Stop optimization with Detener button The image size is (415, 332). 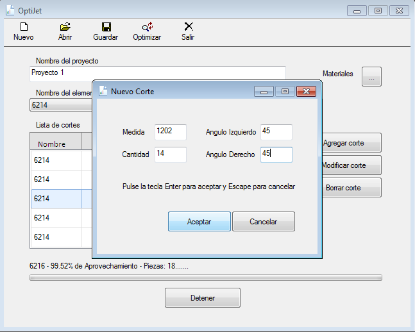pos(203,298)
